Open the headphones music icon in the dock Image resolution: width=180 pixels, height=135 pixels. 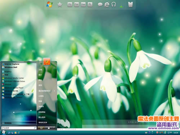coord(113,5)
